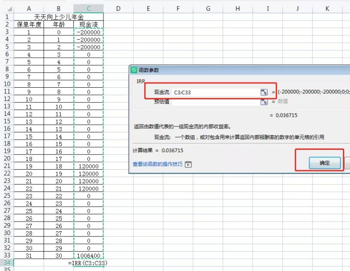Select column J header
This screenshot has width=350, height=271.
click(297, 9)
